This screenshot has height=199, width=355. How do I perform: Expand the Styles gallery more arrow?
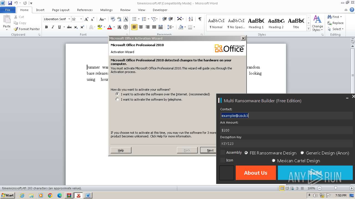tap(308, 28)
